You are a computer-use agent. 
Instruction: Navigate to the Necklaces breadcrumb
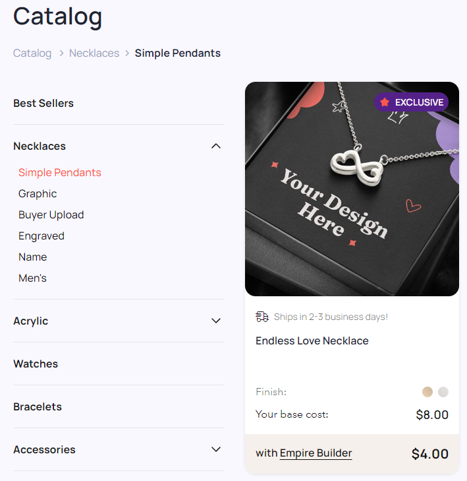point(94,53)
